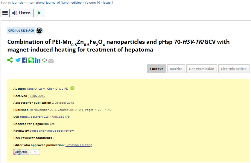Click the Listen speaker button
Screen dimensions: 251x163
(22, 13)
